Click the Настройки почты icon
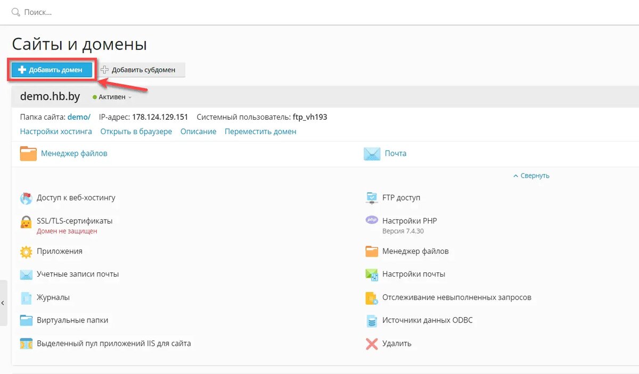Viewport: 639px width, 374px height. point(372,275)
